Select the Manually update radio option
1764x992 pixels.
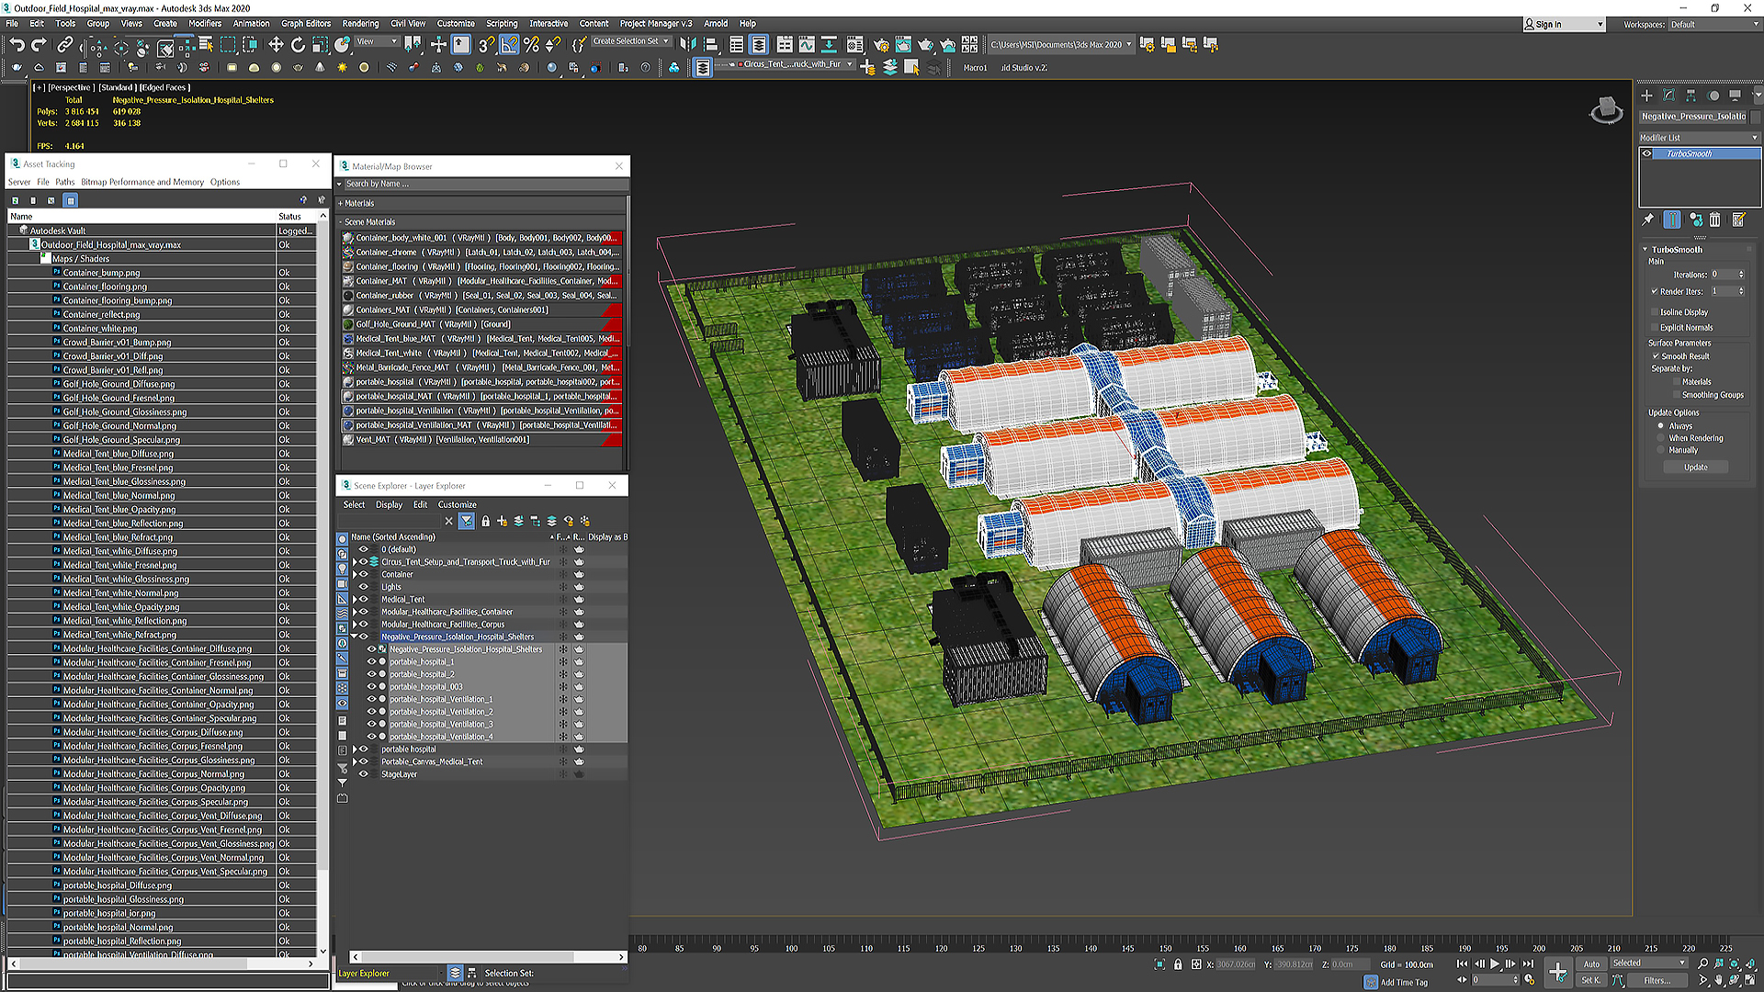pos(1661,450)
